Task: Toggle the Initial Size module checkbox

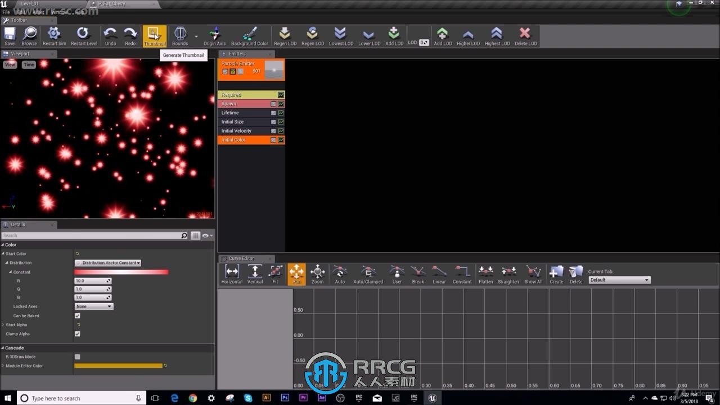Action: [273, 122]
